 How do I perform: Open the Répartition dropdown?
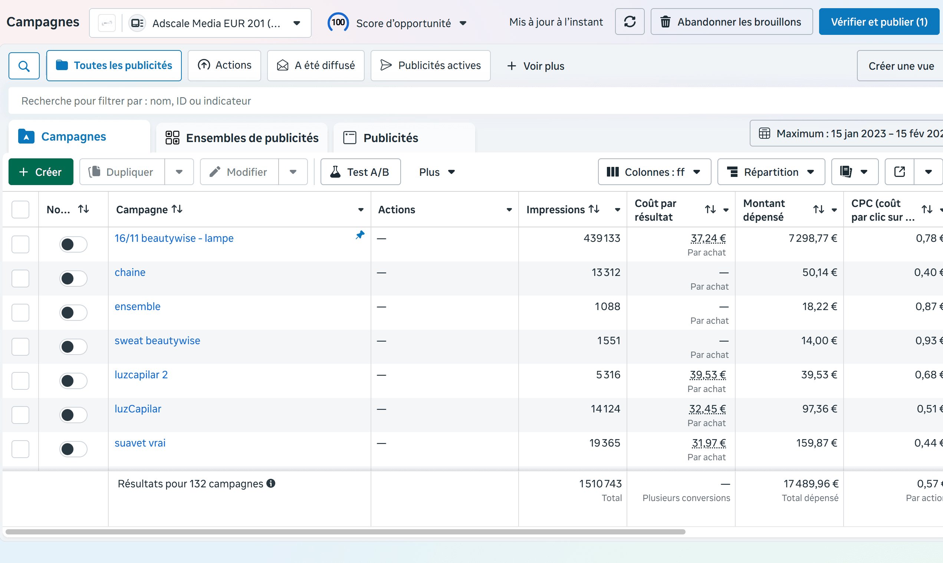(771, 172)
